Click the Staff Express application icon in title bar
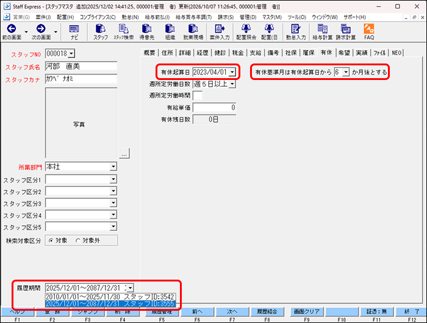Screen dimensions: 427x323 (7, 6)
